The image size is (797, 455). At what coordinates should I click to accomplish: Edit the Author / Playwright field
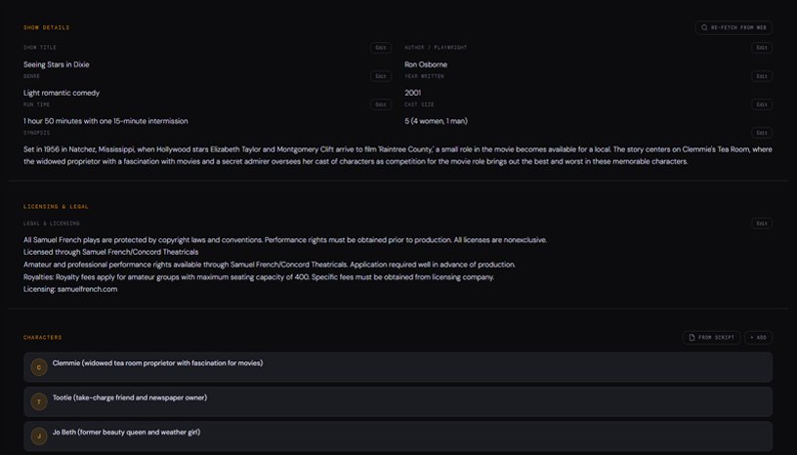(x=762, y=48)
